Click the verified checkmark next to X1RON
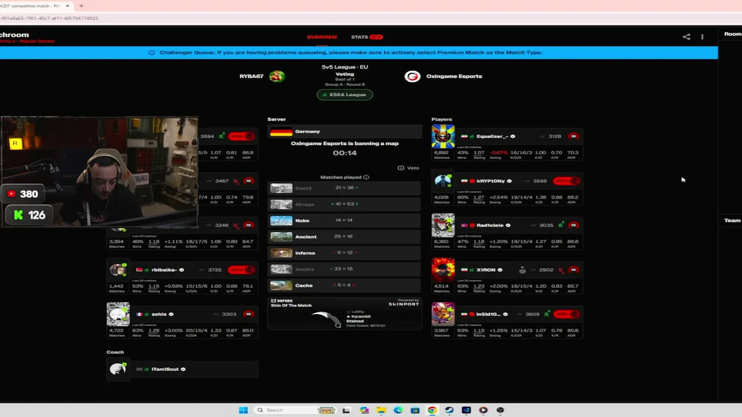Viewport: 742px width, 417px height. [x=500, y=270]
